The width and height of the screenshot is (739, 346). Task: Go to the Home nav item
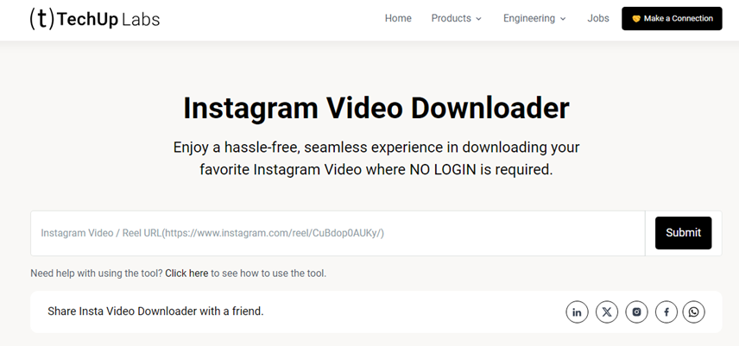[398, 18]
